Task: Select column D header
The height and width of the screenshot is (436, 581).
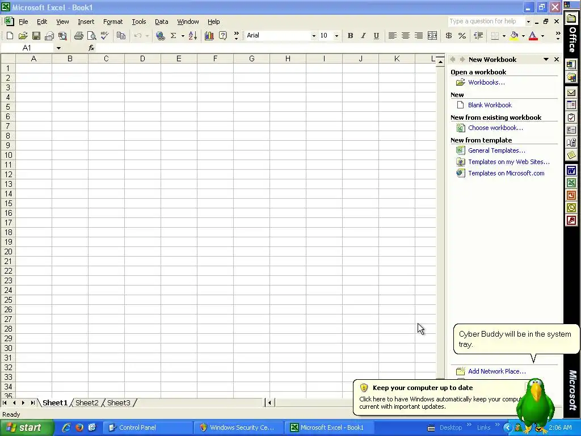Action: (142, 58)
